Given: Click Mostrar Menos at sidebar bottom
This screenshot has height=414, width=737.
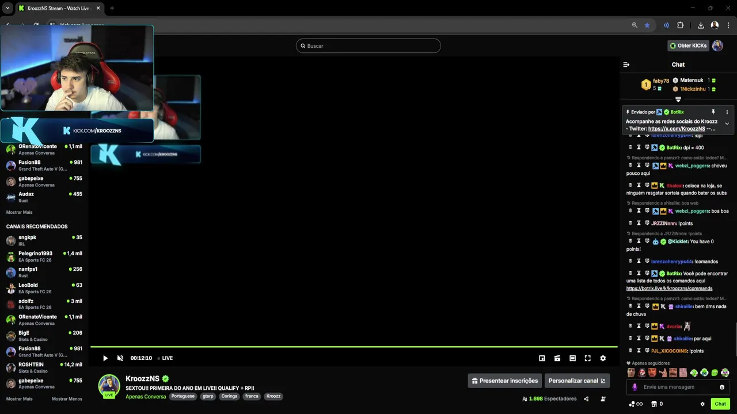Looking at the screenshot, I should (67, 399).
